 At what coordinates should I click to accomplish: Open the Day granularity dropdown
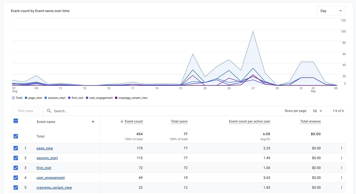click(x=331, y=11)
